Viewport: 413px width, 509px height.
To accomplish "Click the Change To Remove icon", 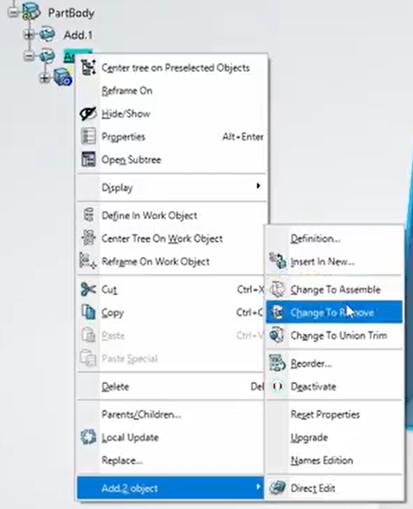I will tap(277, 312).
